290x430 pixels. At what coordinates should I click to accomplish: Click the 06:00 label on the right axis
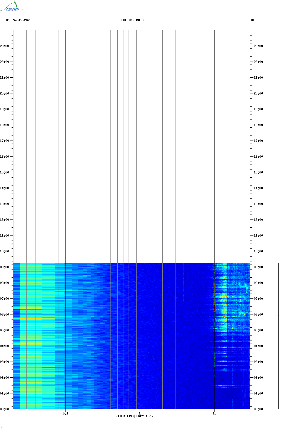258,314
